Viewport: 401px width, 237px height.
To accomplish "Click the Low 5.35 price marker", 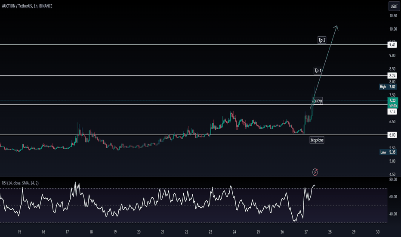I will click(388, 152).
